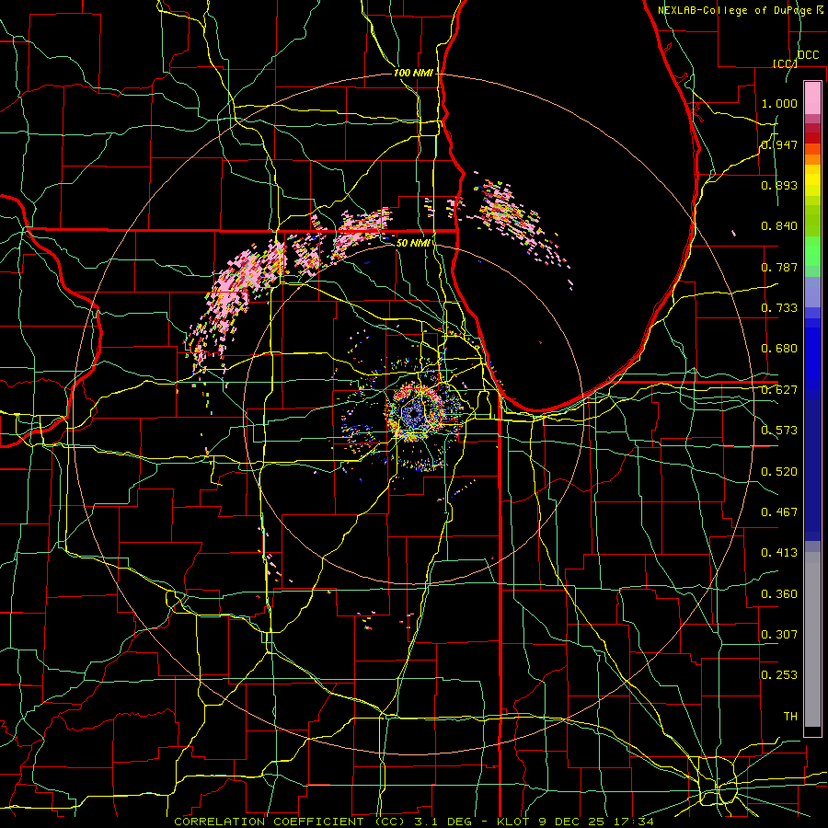Click the 0.787 legend value
Viewport: 828px width, 828px height.
[x=779, y=267]
